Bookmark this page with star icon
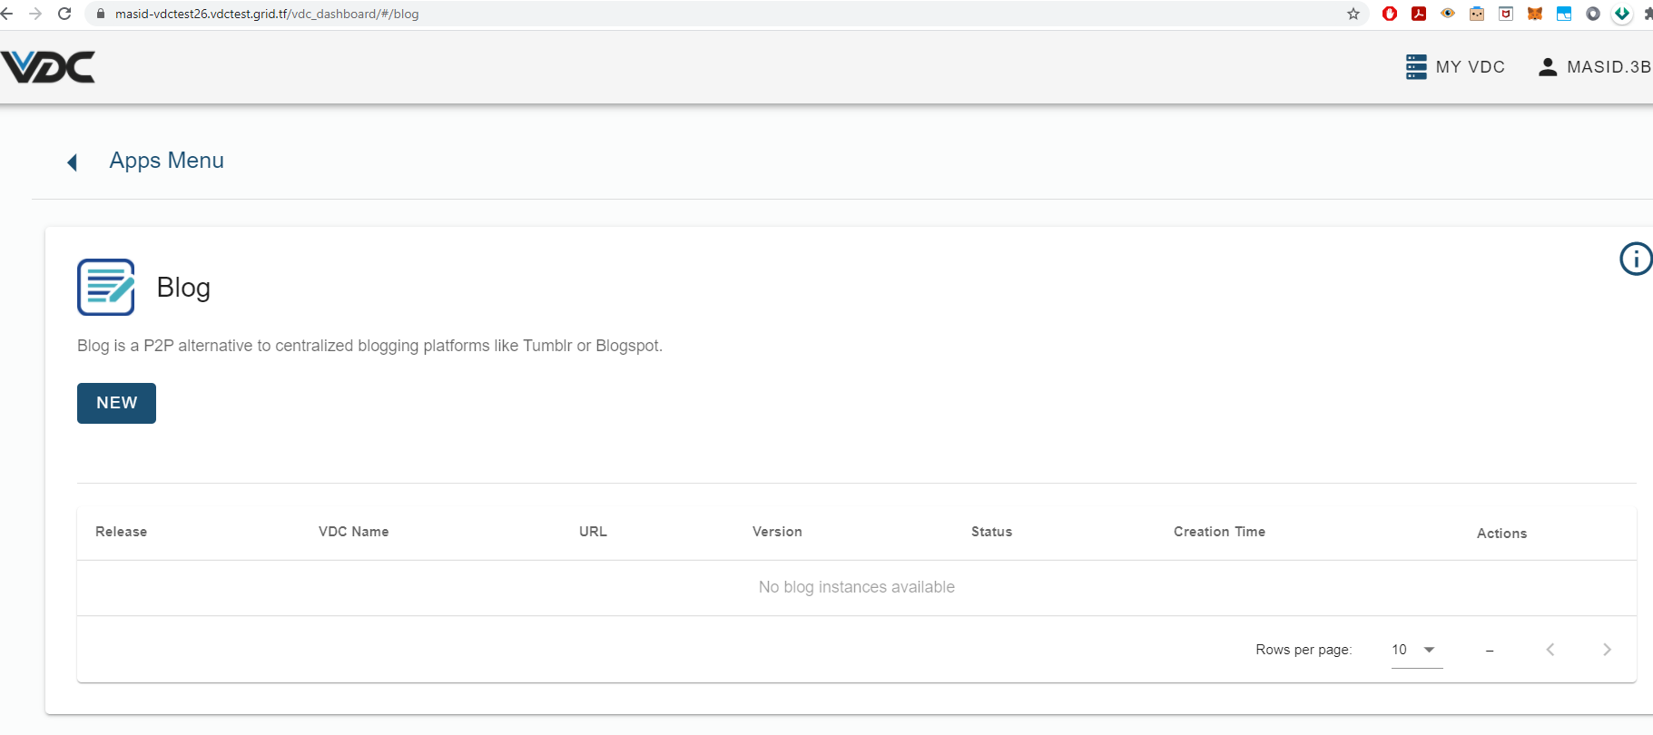The image size is (1653, 735). click(1353, 14)
